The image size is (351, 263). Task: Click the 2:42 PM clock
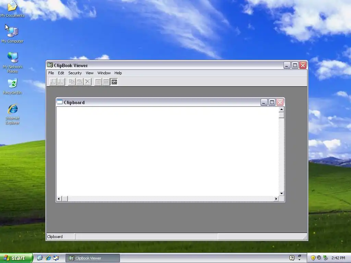(x=338, y=258)
